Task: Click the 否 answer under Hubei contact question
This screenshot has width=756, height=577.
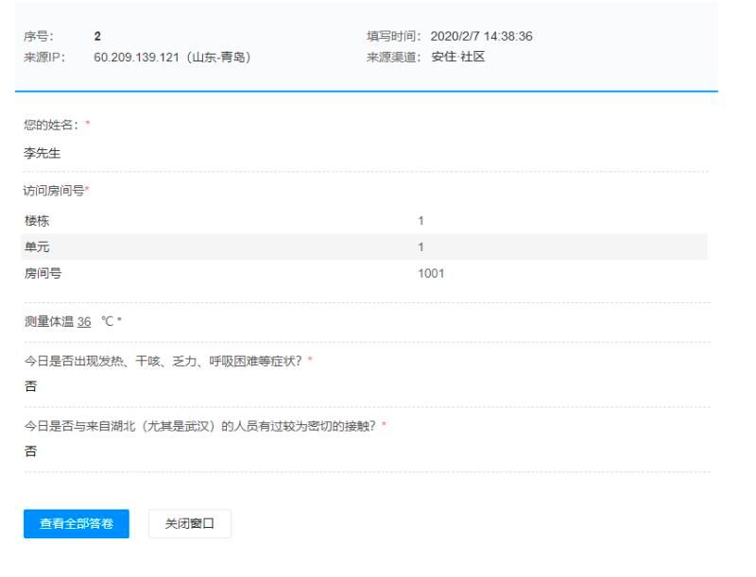Action: coord(30,451)
